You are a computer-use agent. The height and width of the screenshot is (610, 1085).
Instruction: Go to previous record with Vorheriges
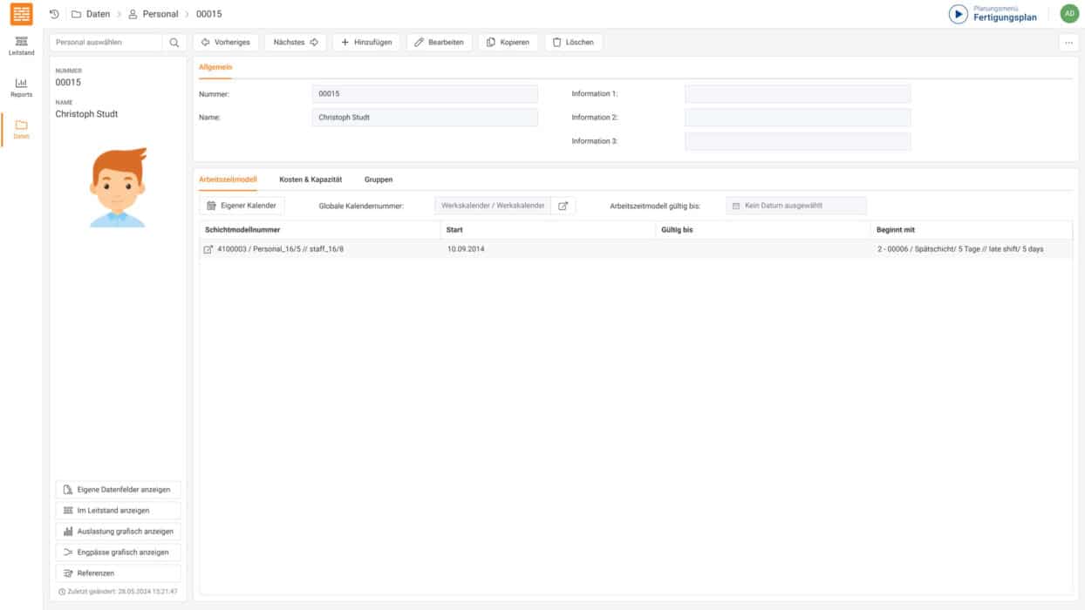click(x=226, y=42)
